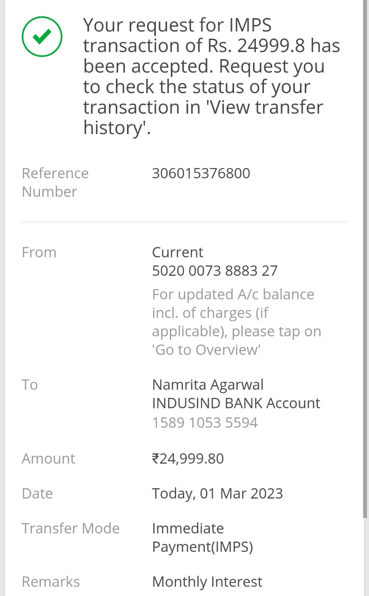Tap the From label
Viewport: 369px width, 596px height.
tap(39, 252)
